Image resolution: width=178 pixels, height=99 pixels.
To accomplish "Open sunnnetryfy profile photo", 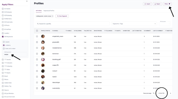I will [43, 88].
